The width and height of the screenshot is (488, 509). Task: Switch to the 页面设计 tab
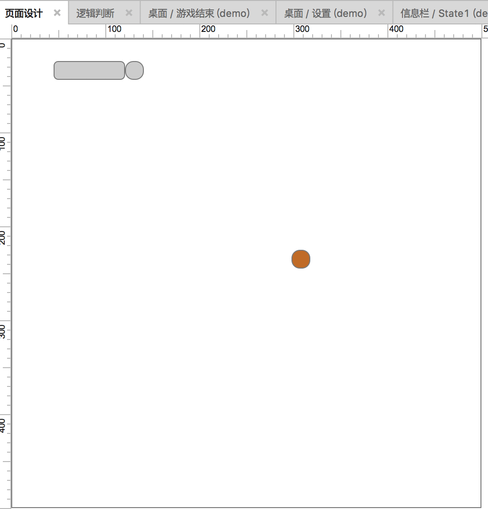pyautogui.click(x=24, y=13)
